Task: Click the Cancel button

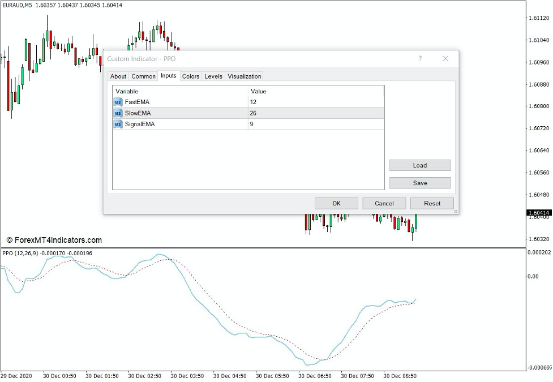Action: [x=384, y=203]
